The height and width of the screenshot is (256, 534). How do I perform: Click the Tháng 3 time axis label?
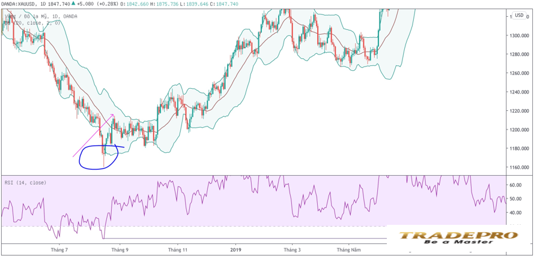292,250
